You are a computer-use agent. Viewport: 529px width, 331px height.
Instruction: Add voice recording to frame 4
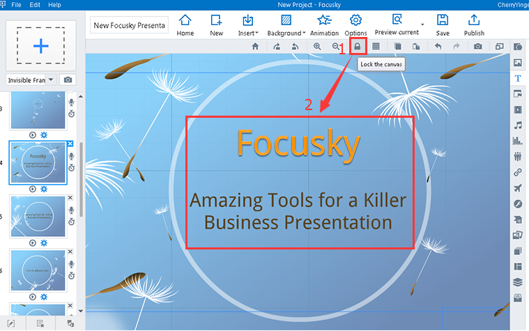(71, 157)
